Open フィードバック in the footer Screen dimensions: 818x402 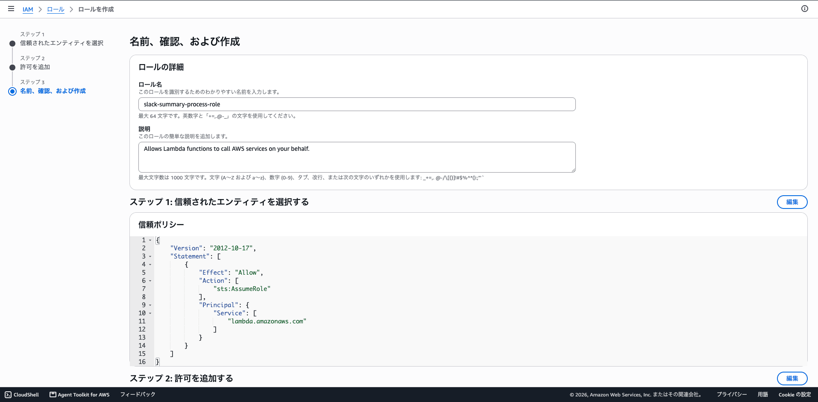point(138,395)
